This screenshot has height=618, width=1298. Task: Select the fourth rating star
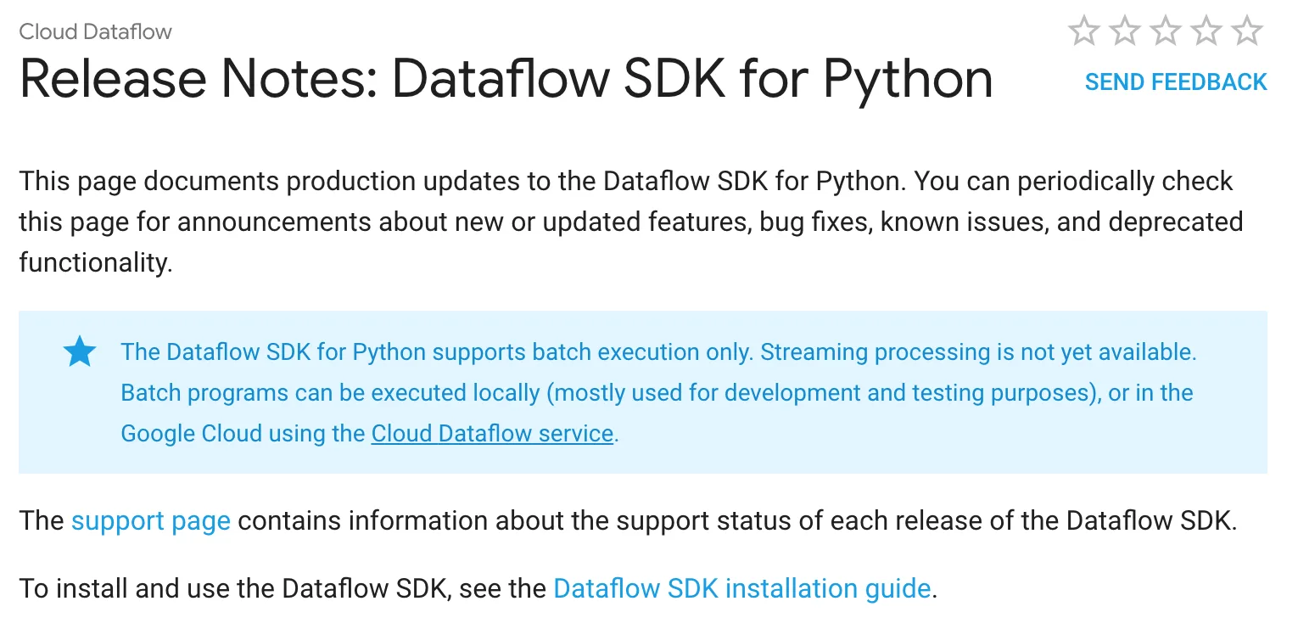pos(1206,32)
